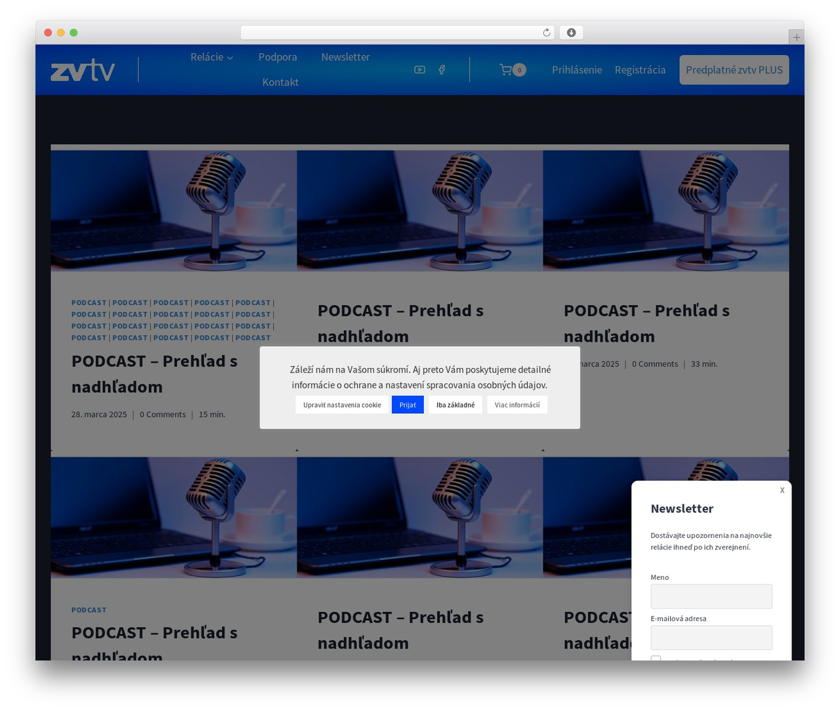Focus the Meno field in the Newsletter form
840x711 pixels.
point(711,596)
